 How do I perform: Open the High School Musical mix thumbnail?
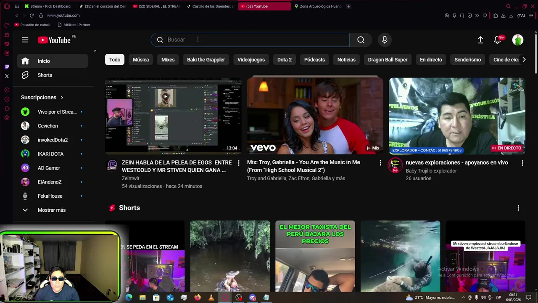click(315, 115)
